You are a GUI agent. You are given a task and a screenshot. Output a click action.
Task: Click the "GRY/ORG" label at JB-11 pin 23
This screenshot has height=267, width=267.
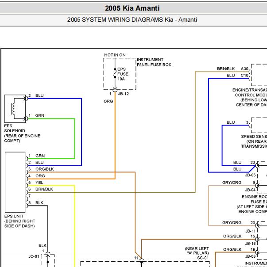click(x=232, y=222)
